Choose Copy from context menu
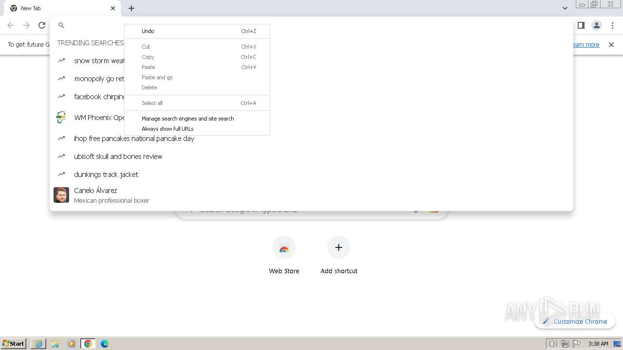The width and height of the screenshot is (623, 350). [x=197, y=57]
